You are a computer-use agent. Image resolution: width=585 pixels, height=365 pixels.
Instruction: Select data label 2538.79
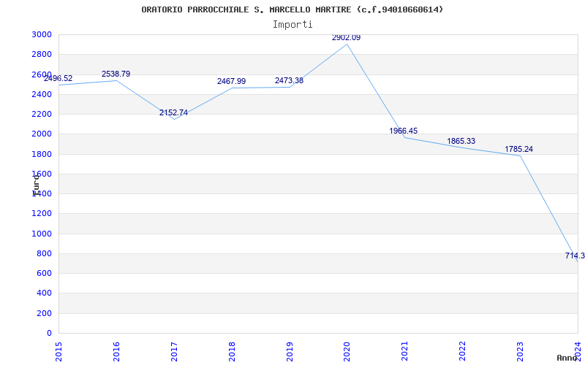116,74
